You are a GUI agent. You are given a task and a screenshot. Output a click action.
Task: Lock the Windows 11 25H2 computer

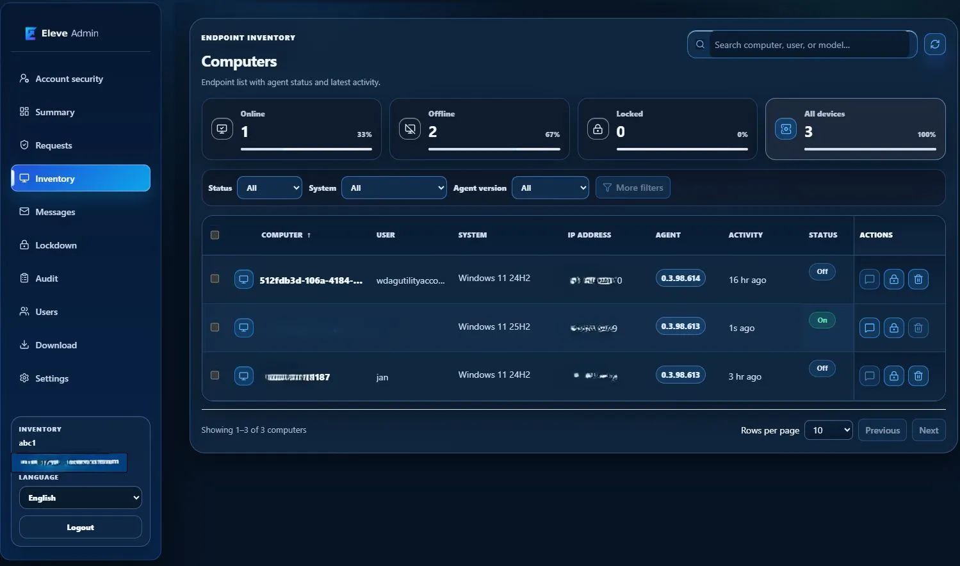tap(893, 328)
